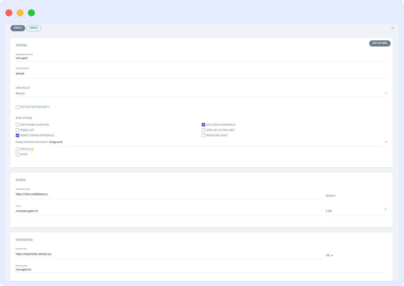Open the HELM source type selector
Screen dimensions: 404x286
(x=330, y=195)
